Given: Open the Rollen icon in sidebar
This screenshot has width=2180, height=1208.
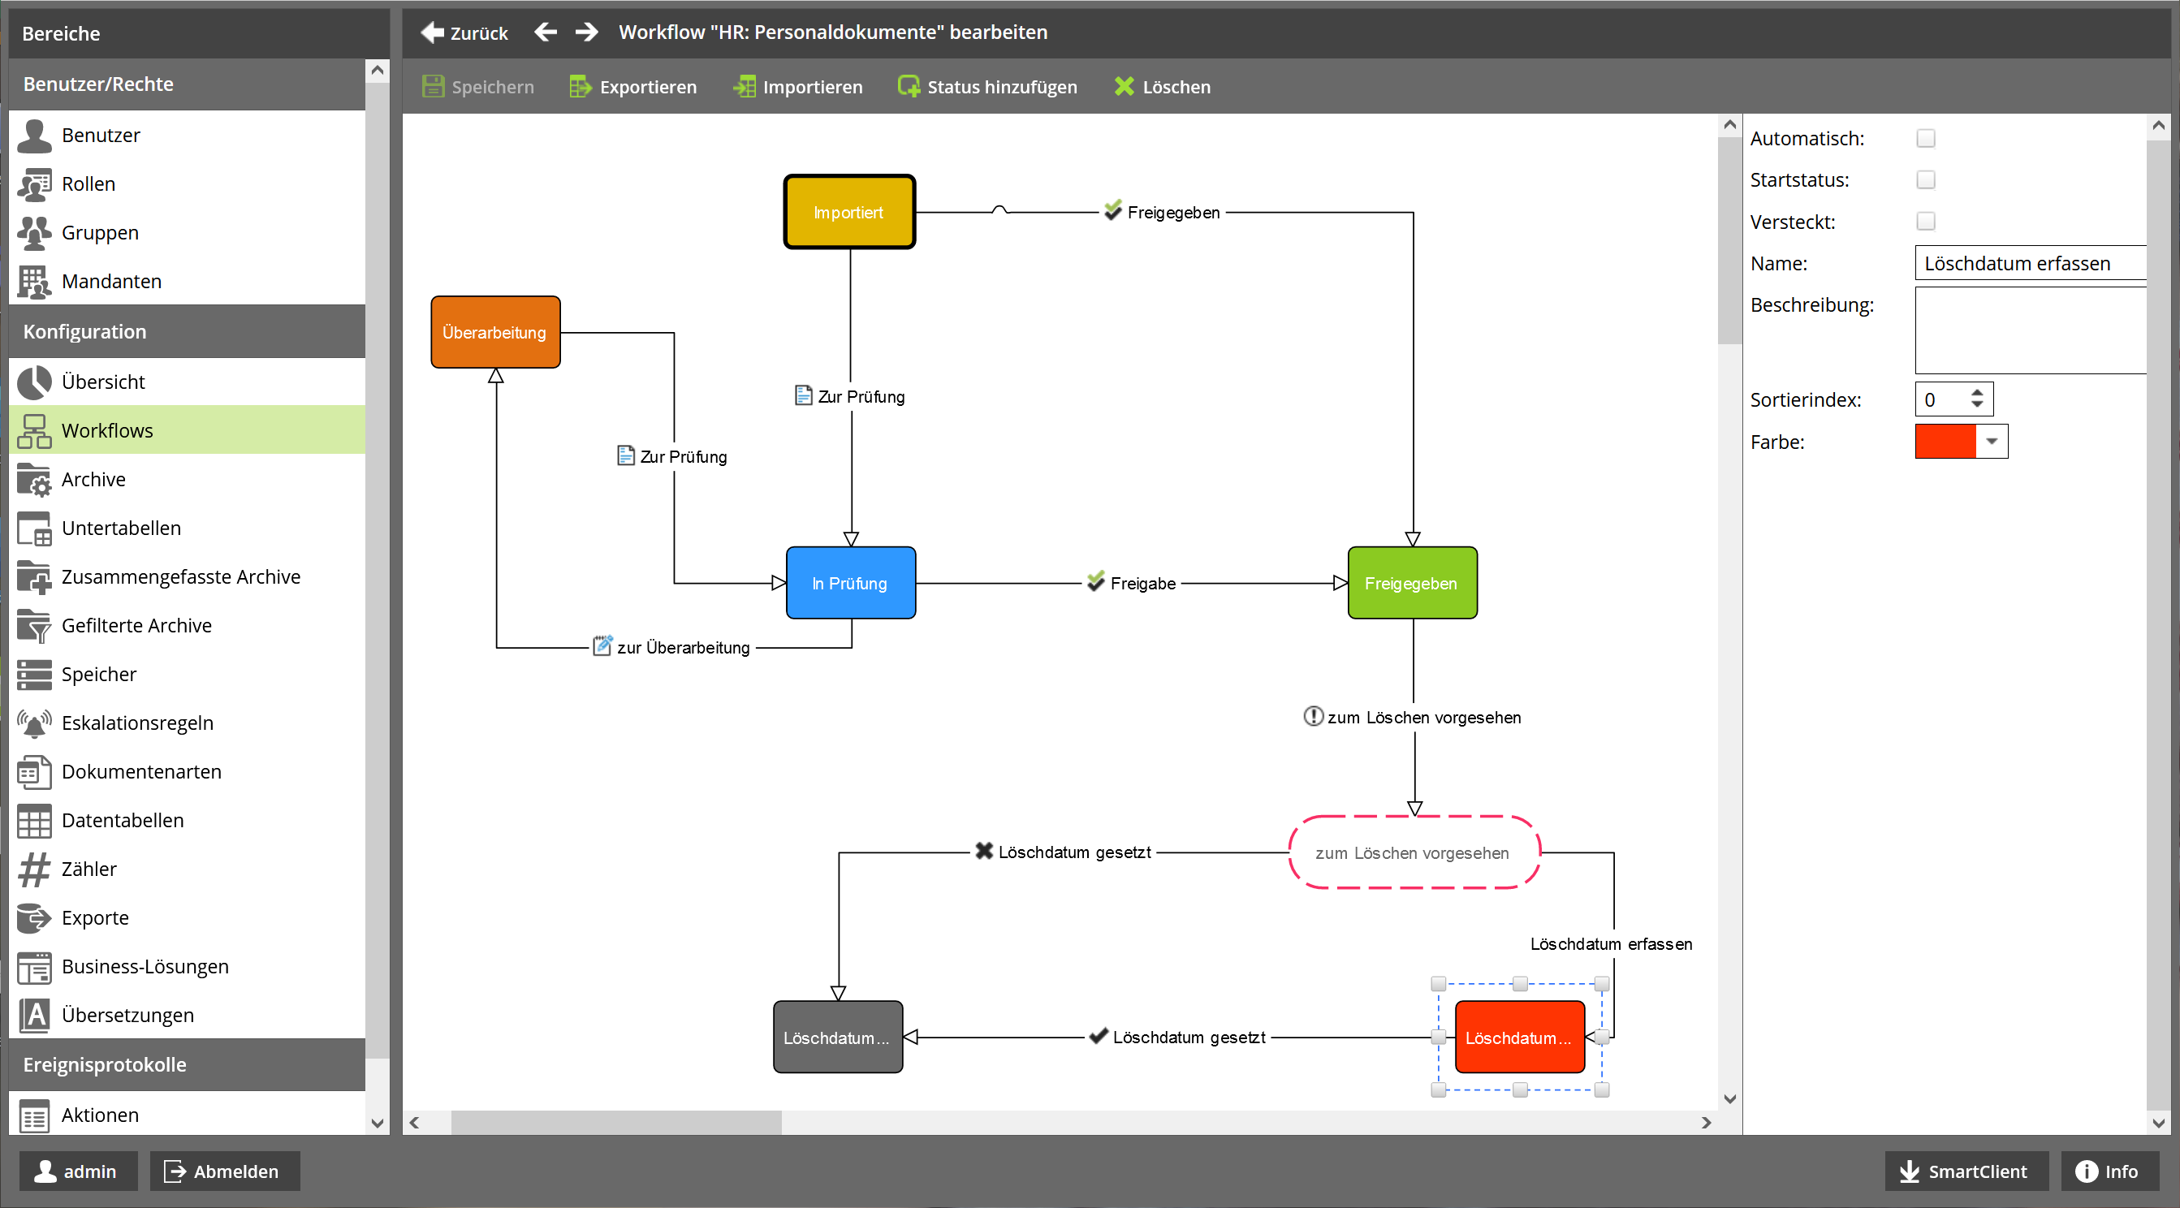Looking at the screenshot, I should 34,183.
